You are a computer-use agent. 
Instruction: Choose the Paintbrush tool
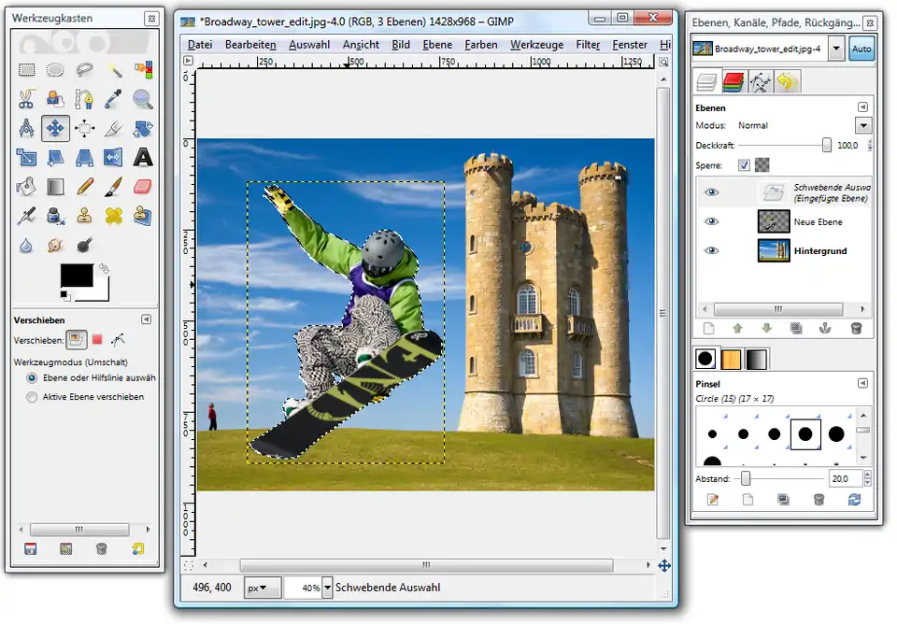(x=114, y=186)
